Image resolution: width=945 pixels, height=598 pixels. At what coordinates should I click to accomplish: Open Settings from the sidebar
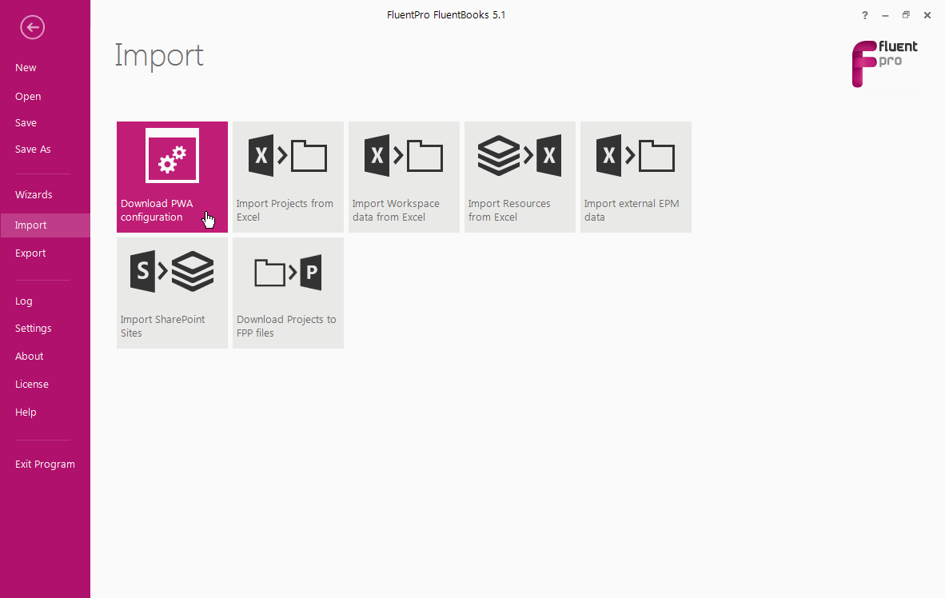point(33,329)
